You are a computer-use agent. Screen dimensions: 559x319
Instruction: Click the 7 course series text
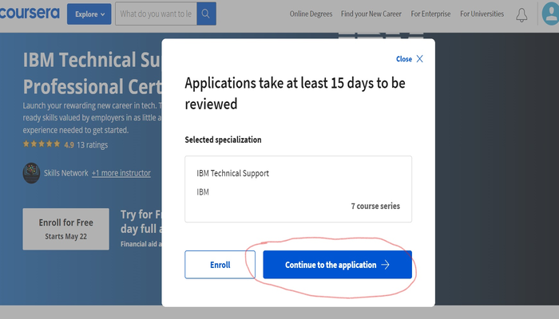point(375,206)
